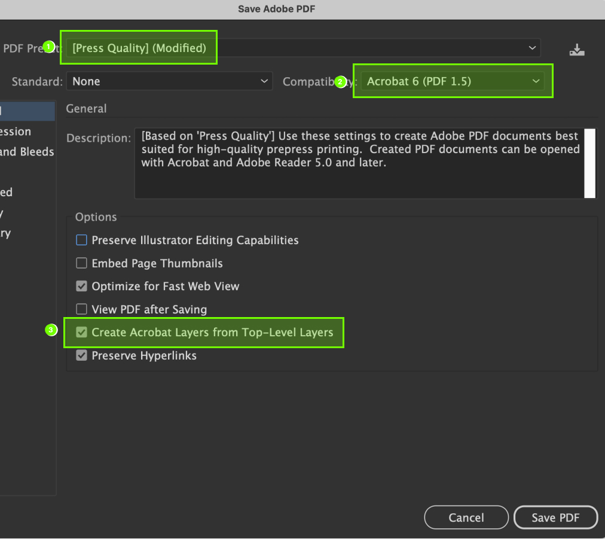Select the highlighted General sidebar category

tap(27, 111)
